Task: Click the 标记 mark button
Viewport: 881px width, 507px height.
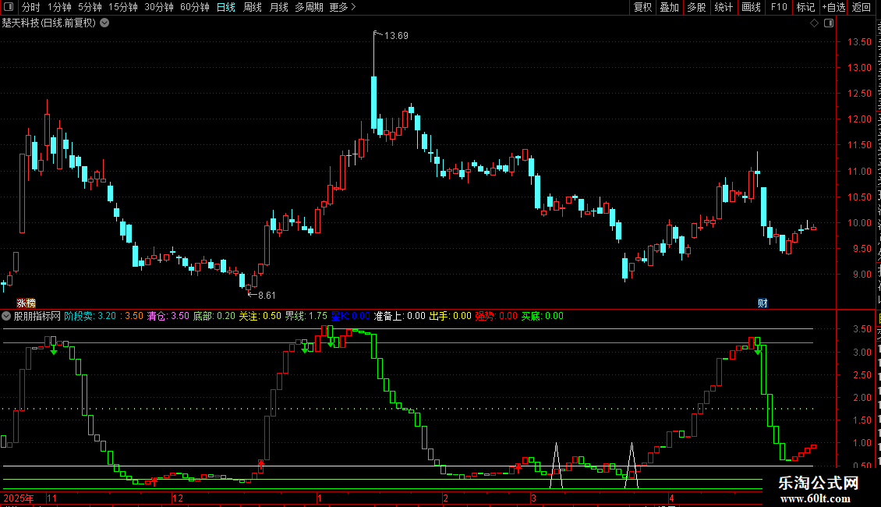Action: pos(805,7)
